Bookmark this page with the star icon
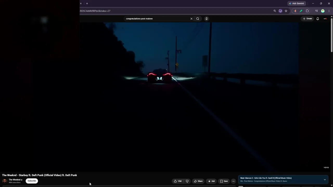 [286, 11]
